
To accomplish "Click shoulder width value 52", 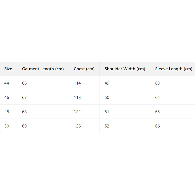I will (x=107, y=126).
